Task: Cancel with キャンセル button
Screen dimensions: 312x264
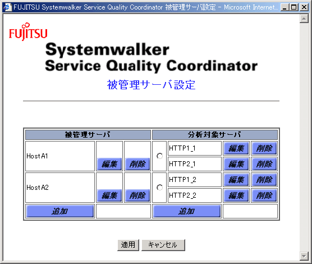Action: point(163,245)
